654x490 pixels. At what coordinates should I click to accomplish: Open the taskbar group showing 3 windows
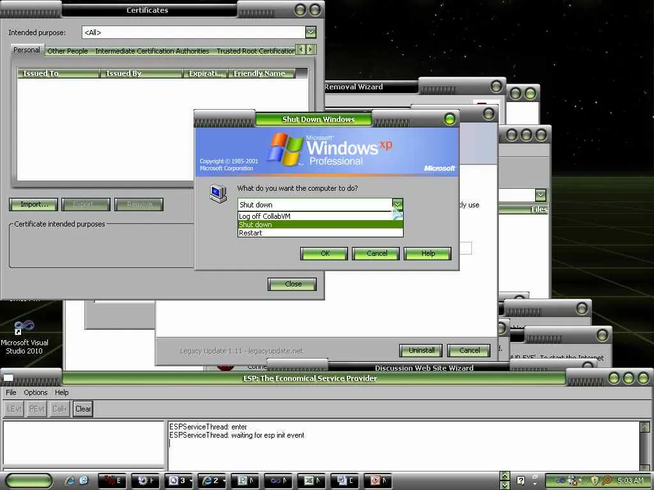[x=179, y=480]
